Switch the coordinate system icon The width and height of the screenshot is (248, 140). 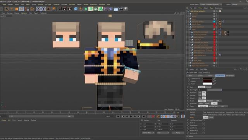[53, 9]
